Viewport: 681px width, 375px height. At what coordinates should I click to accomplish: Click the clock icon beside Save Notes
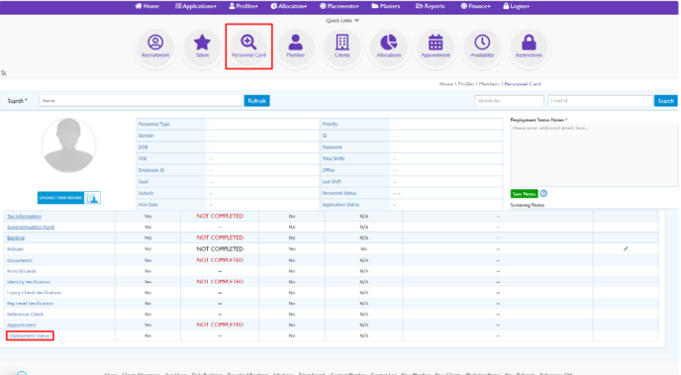[x=543, y=194]
